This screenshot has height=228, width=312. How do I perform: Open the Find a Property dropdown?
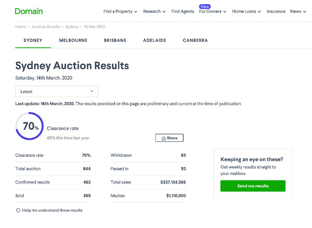120,11
